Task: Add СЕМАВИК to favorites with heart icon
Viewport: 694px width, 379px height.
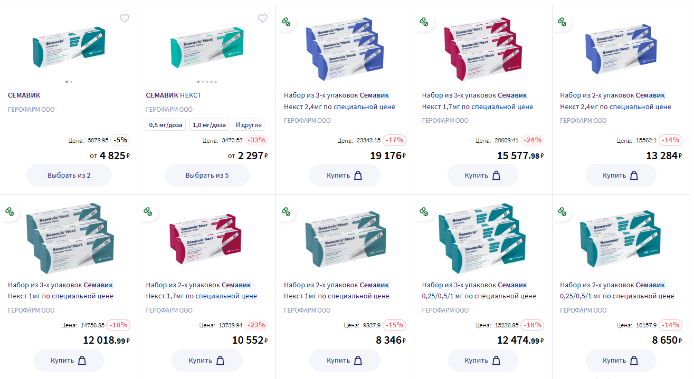Action: (x=124, y=18)
